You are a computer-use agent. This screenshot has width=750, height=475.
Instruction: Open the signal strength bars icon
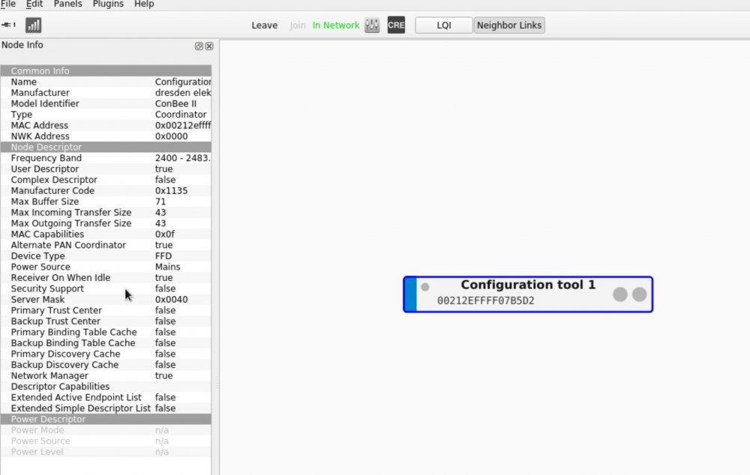pyautogui.click(x=34, y=25)
